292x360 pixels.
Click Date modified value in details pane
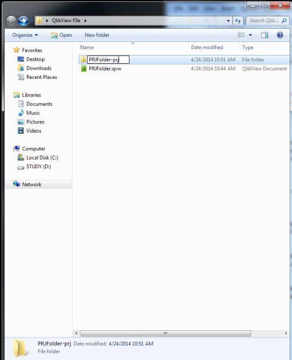pyautogui.click(x=131, y=344)
